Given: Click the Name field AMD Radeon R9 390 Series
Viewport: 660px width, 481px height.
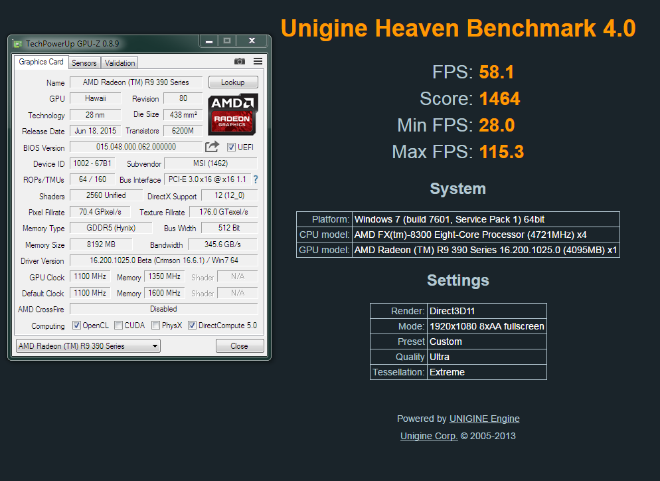Looking at the screenshot, I should tap(136, 82).
